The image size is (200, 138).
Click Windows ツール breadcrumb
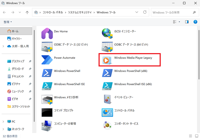click(106, 12)
